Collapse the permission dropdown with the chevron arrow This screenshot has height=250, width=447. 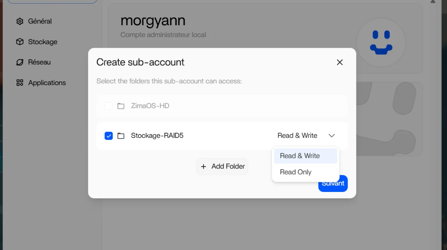point(332,136)
